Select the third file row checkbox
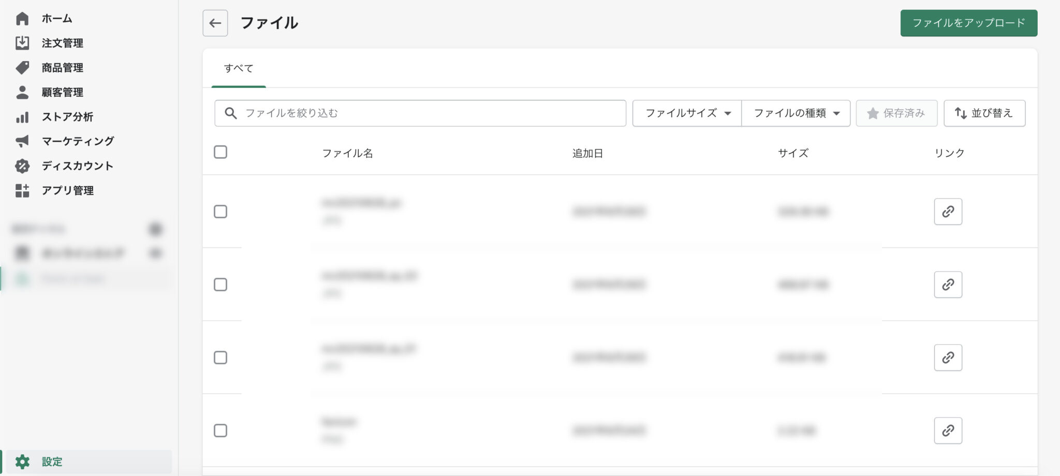 click(220, 358)
